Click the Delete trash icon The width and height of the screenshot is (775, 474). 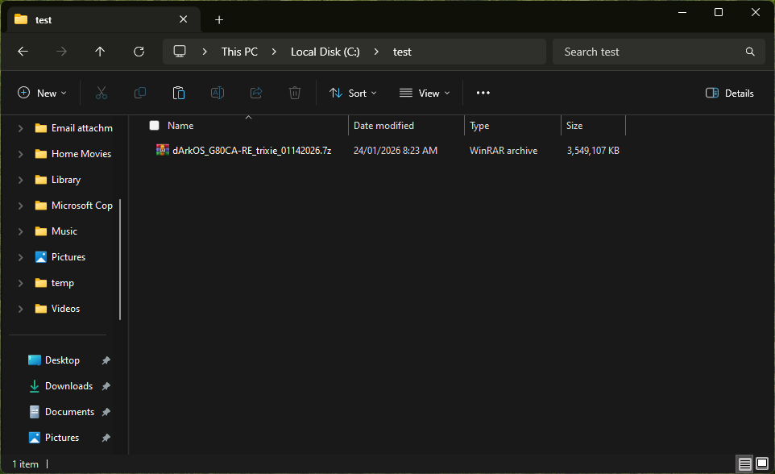coord(295,93)
